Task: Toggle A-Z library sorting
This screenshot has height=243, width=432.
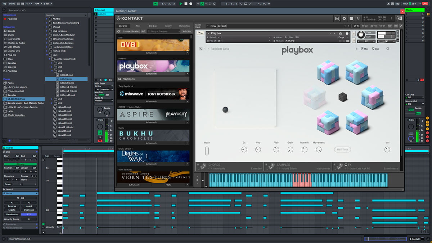Action: (143, 31)
